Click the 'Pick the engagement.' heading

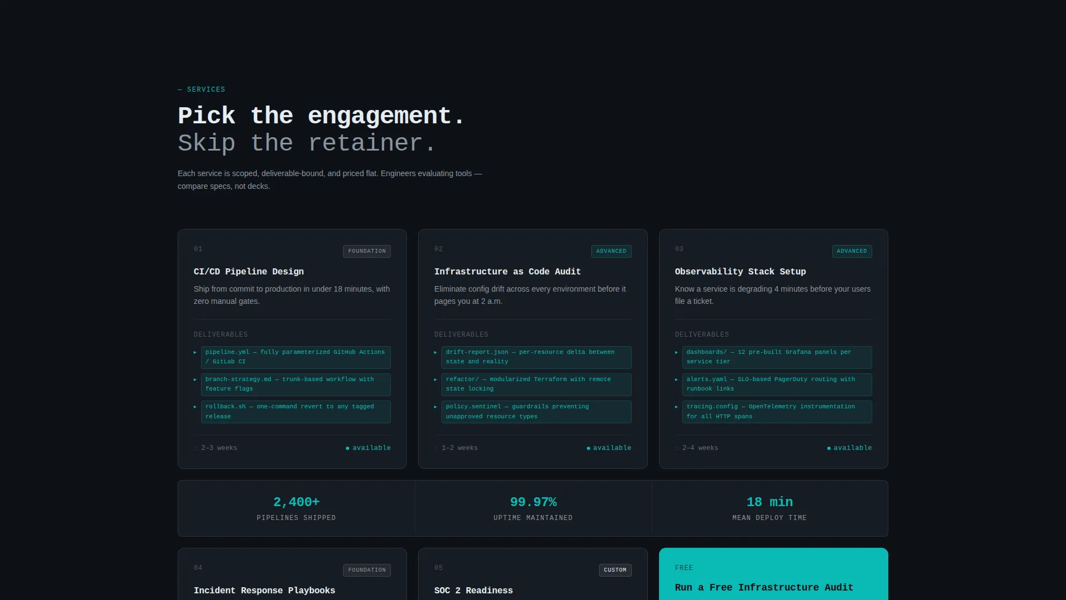[x=321, y=116]
